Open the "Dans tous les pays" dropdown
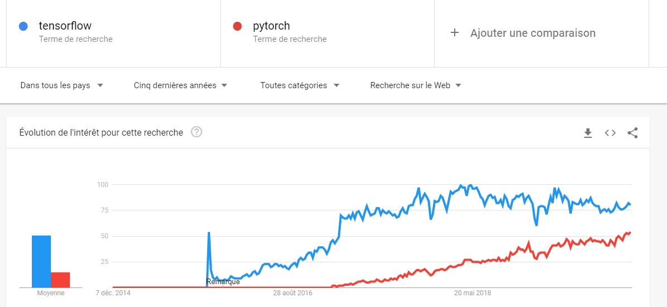 click(x=61, y=85)
